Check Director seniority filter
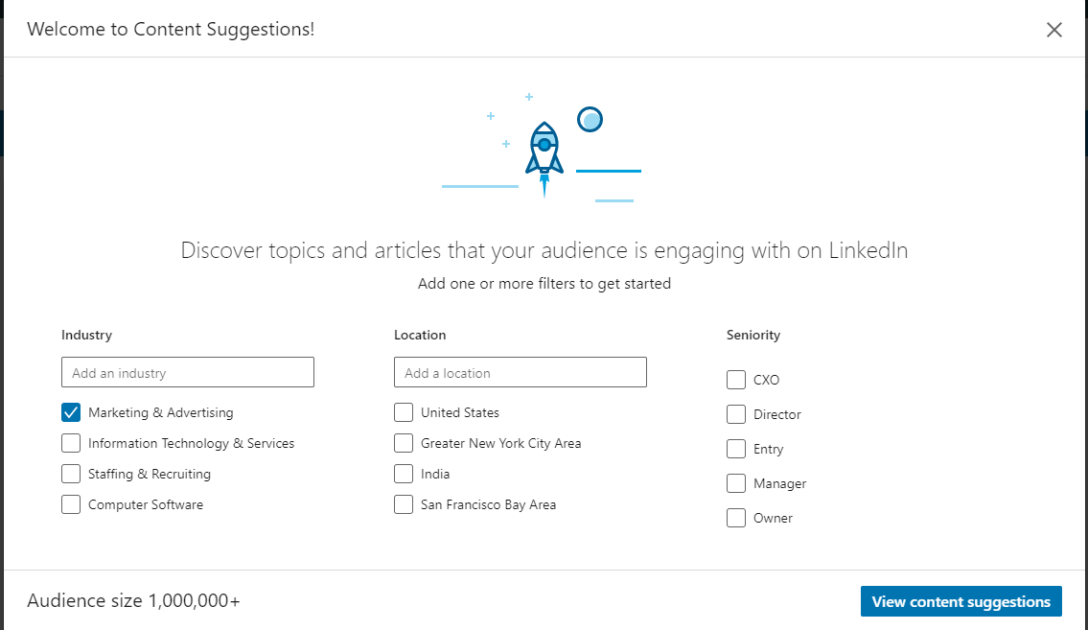This screenshot has width=1088, height=630. [x=736, y=414]
